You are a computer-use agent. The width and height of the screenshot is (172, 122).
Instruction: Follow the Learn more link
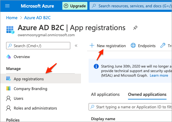click(x=159, y=75)
